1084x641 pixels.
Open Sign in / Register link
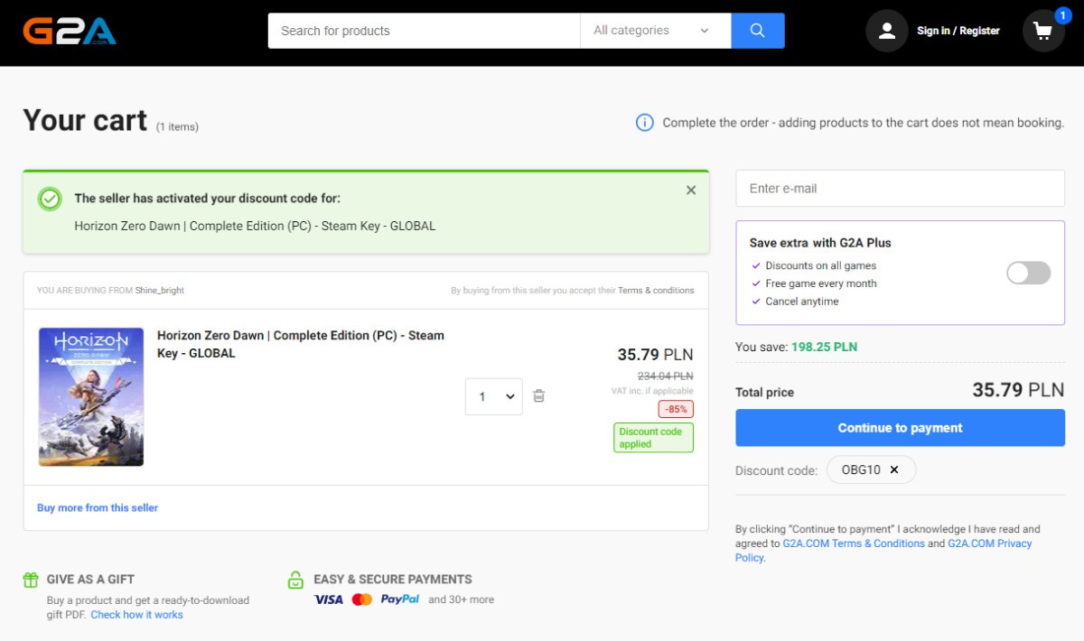point(958,31)
